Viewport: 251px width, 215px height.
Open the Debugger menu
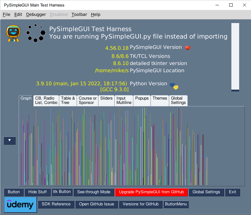point(36,14)
